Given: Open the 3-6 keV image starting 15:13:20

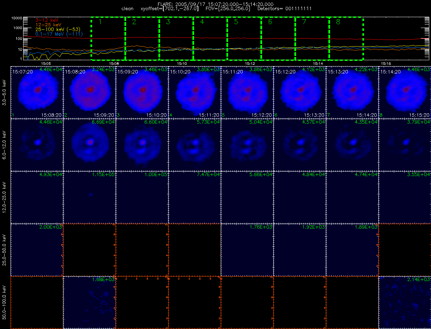Looking at the screenshot, I should pos(353,92).
